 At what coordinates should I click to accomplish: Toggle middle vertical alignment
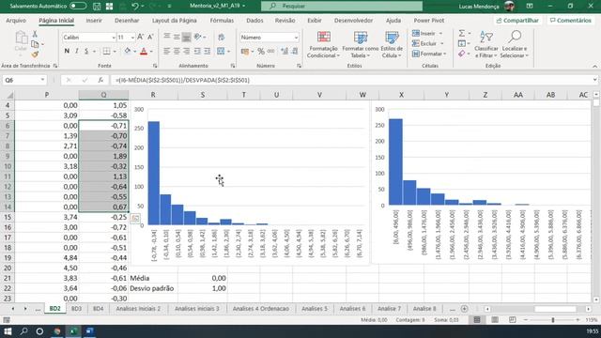[x=177, y=38]
